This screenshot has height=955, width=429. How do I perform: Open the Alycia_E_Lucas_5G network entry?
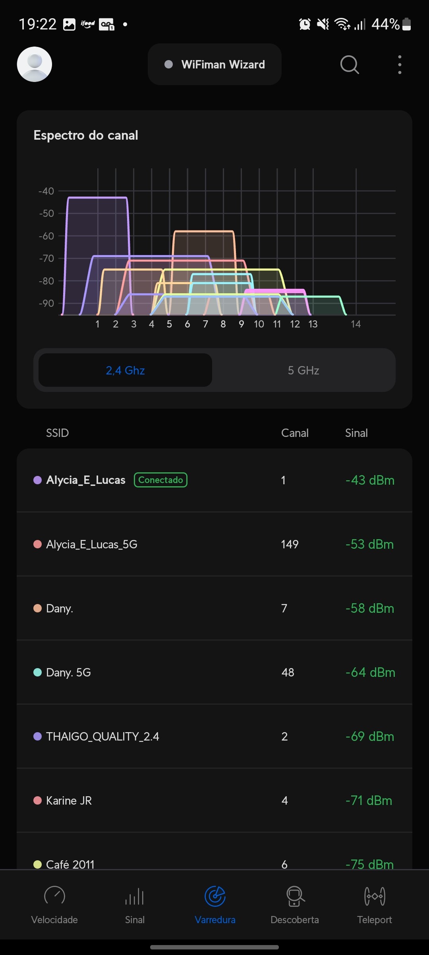(x=214, y=544)
